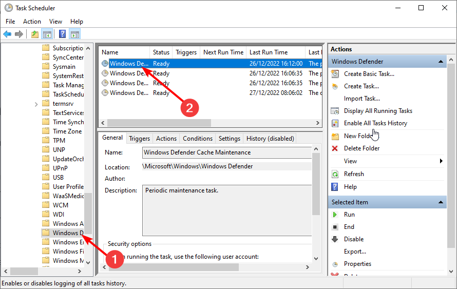Screen dimensions: 457x289
Task: Click the task list scroll-right arrow
Action: pyautogui.click(x=318, y=123)
